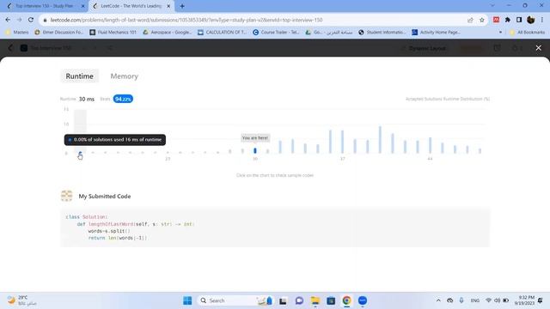Close the LeetCode browser tab
The height and width of the screenshot is (309, 550).
(168, 6)
